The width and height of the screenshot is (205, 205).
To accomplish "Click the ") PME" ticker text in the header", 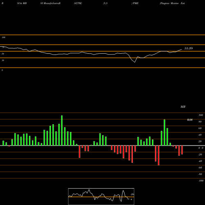I will [x=135, y=3].
